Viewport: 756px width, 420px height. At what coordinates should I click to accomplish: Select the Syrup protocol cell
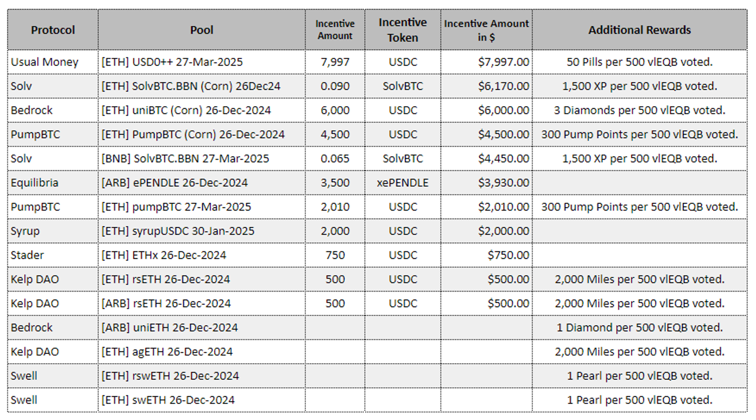pyautogui.click(x=25, y=231)
